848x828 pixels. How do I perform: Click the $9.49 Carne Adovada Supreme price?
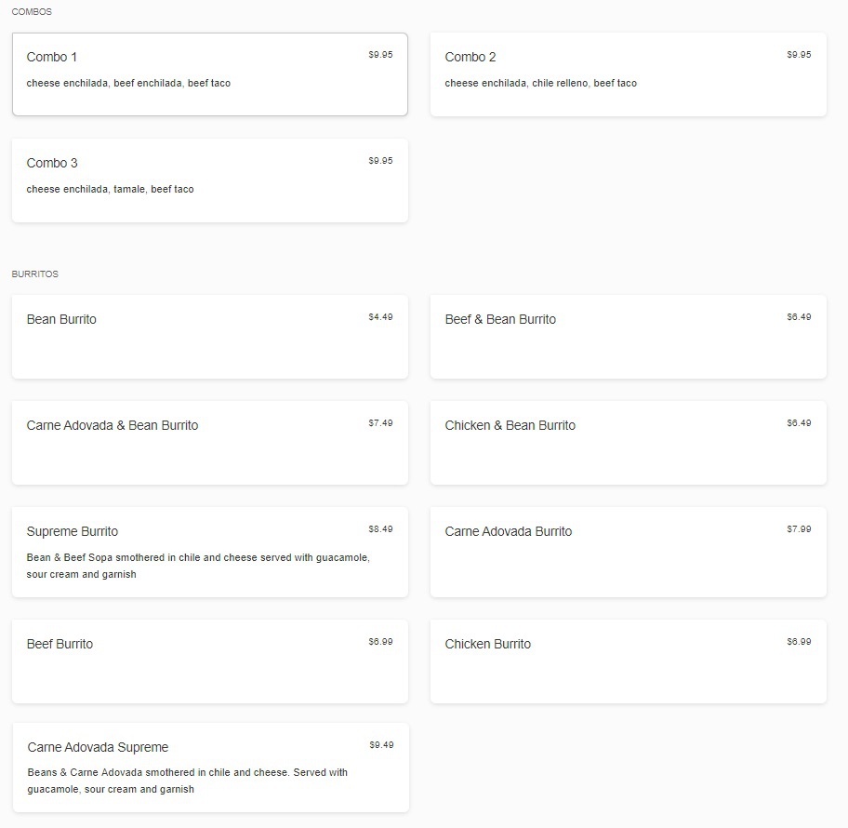[x=381, y=745]
